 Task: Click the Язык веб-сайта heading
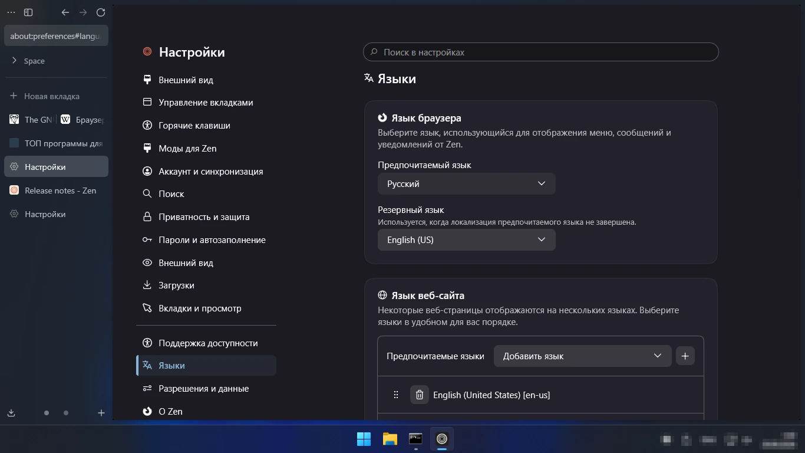[x=428, y=296]
